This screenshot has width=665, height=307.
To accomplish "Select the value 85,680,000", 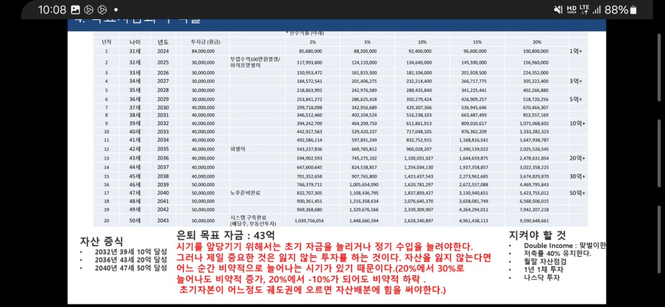I will (311, 51).
